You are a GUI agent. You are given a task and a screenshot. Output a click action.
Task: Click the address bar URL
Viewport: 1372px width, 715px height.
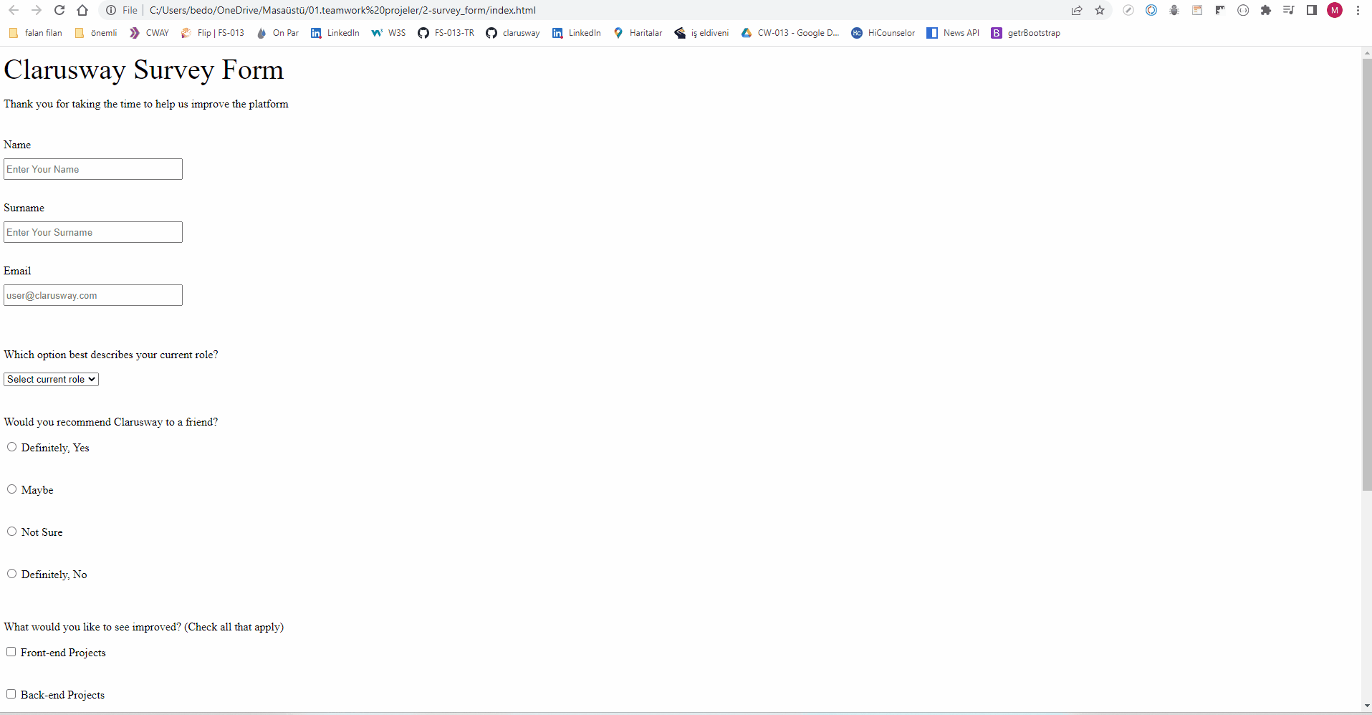tap(342, 10)
